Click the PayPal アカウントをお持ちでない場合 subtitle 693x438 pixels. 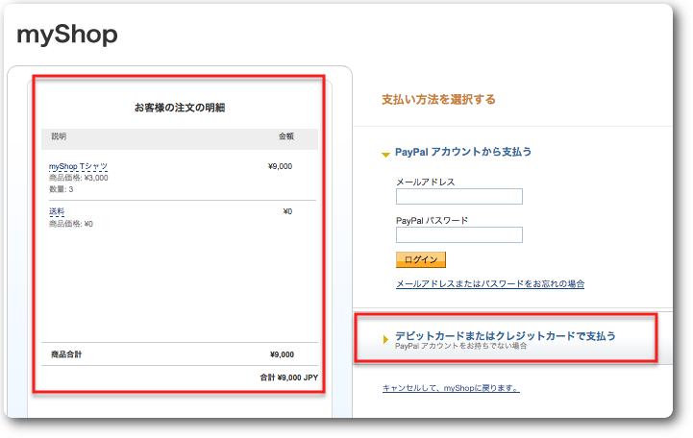(x=461, y=346)
